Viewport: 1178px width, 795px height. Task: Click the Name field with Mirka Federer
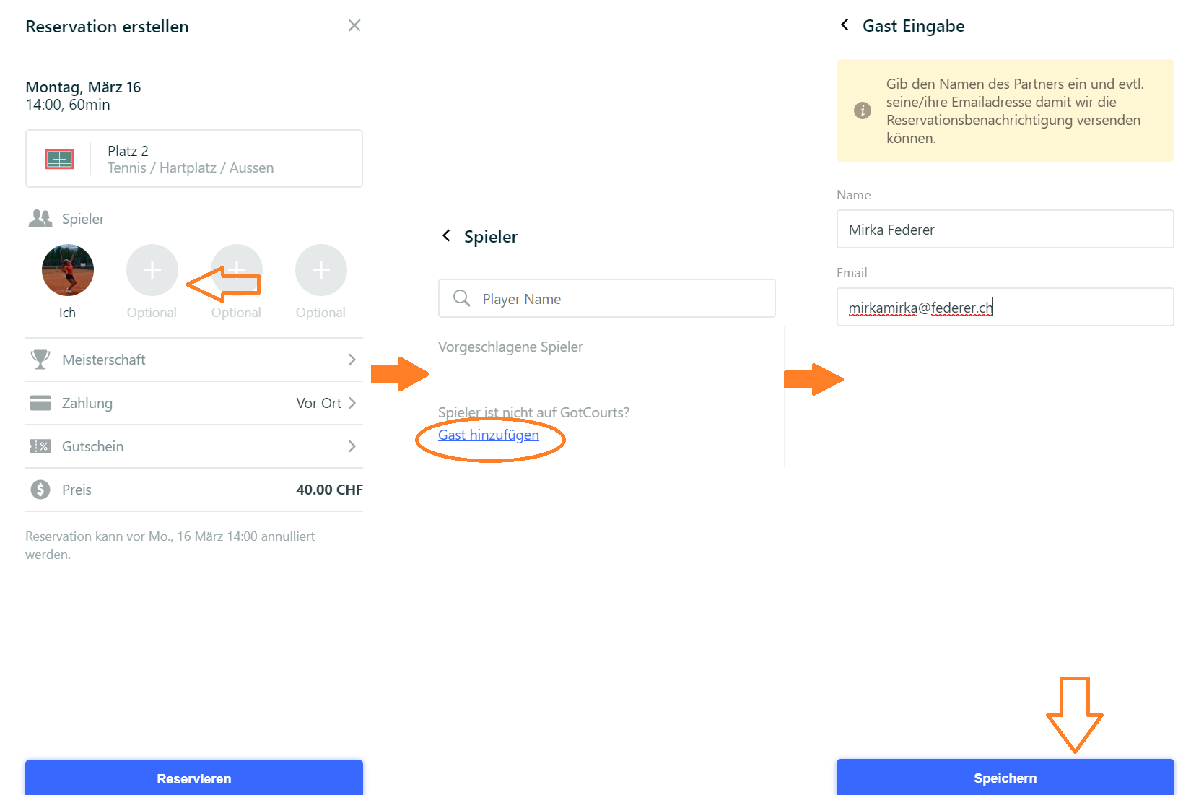[x=1005, y=229]
